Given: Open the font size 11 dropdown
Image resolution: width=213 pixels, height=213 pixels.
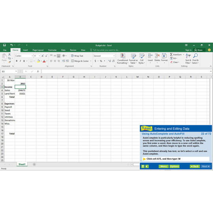Looking at the screenshot, I should coord(39,56).
